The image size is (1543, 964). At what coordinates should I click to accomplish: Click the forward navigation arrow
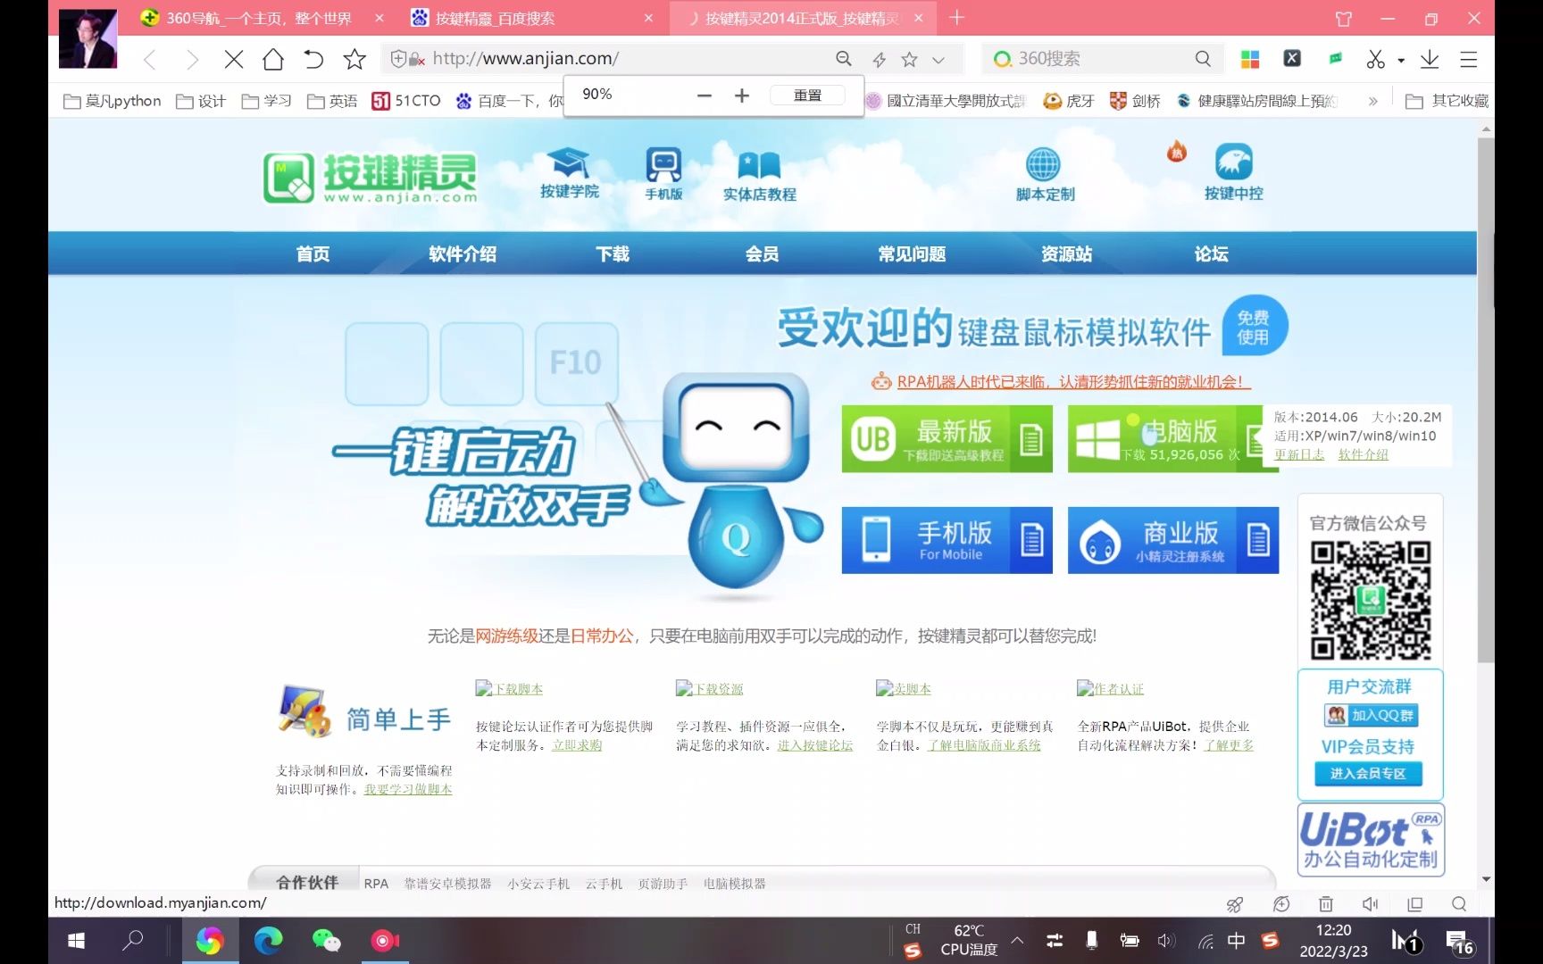pos(192,60)
